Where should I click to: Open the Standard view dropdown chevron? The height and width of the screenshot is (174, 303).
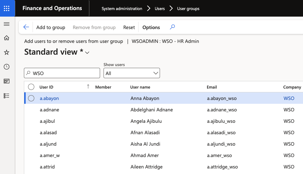pyautogui.click(x=87, y=53)
